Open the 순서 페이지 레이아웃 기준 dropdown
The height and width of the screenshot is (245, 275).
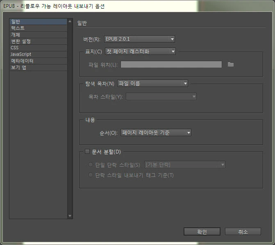click(156, 133)
